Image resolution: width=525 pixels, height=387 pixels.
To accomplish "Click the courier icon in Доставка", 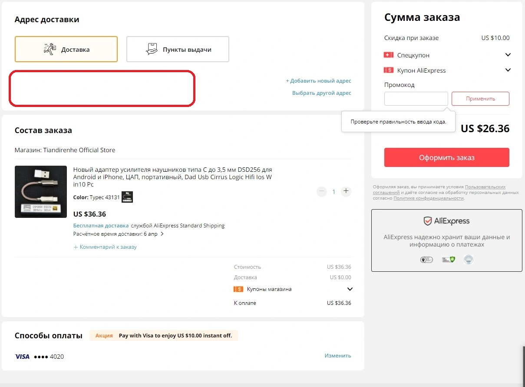I will pos(50,49).
